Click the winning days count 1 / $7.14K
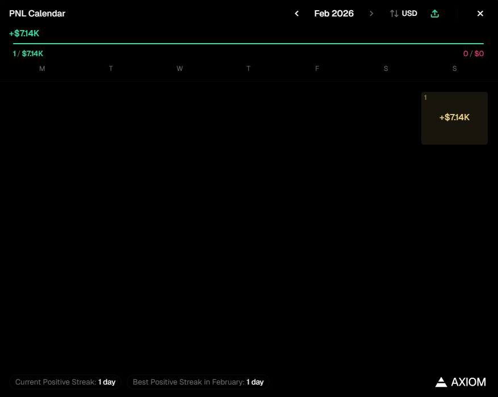The height and width of the screenshot is (397, 498). (x=28, y=53)
